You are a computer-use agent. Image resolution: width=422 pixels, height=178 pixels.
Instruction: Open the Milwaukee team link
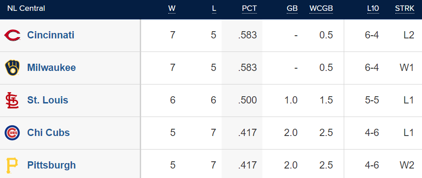[x=52, y=68]
